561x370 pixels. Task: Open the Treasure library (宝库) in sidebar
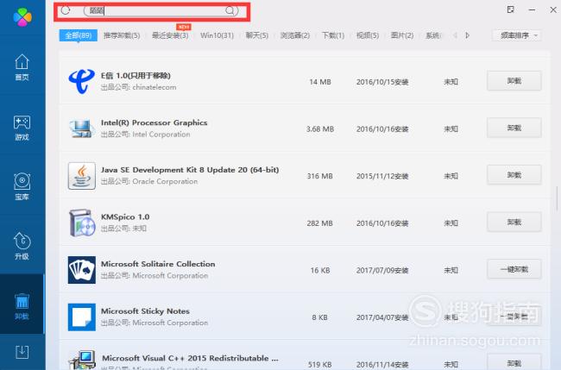click(22, 186)
